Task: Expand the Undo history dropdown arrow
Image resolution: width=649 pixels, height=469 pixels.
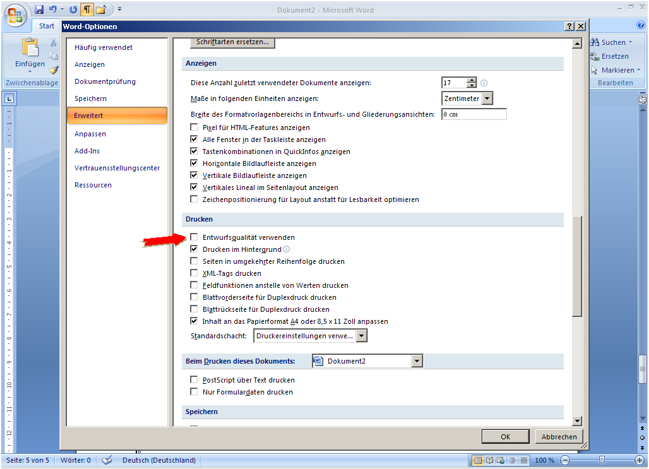Action: 62,9
